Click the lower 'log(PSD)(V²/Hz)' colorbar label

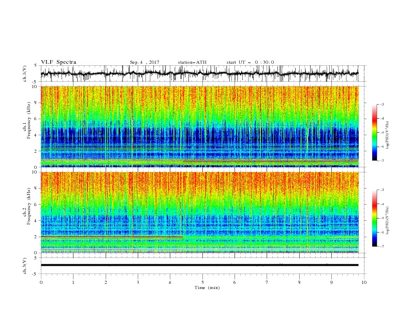pos(388,221)
